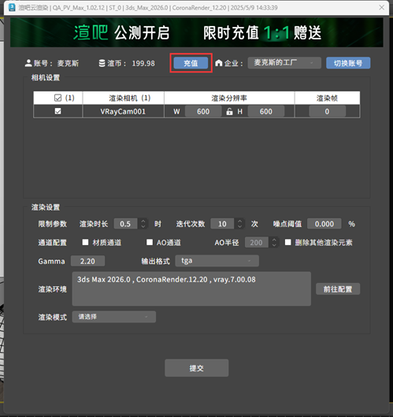Toggle the resolution aspect lock icon
The height and width of the screenshot is (417, 393).
point(229,111)
